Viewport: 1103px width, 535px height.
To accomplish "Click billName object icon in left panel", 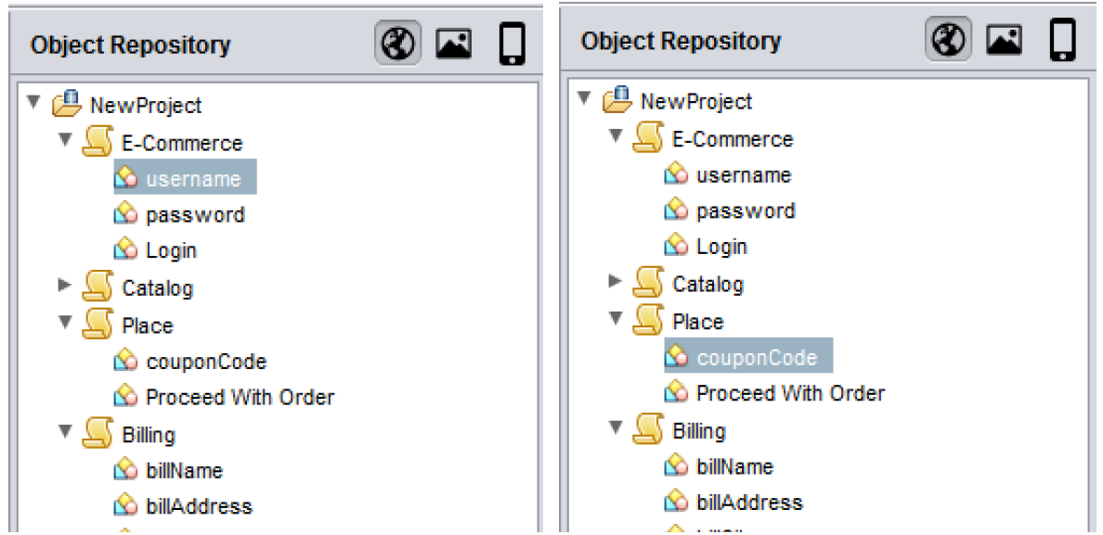I will coord(125,471).
